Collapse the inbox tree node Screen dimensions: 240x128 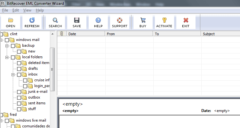[x=13, y=75]
